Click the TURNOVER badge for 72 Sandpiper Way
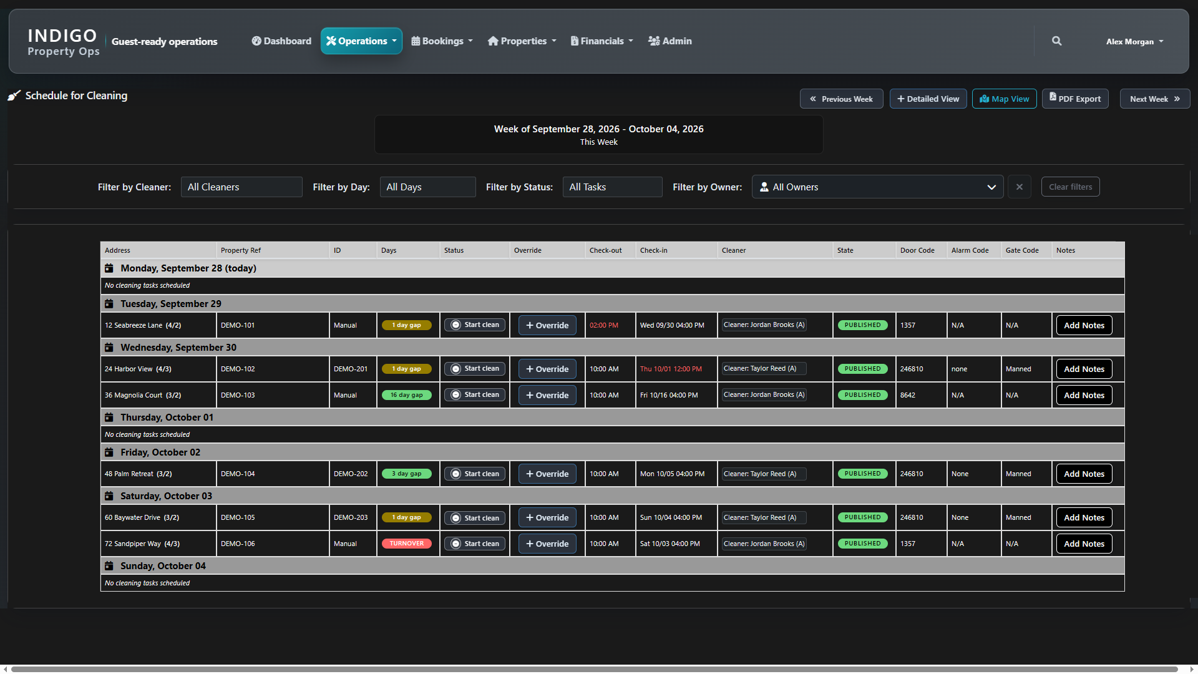Screen dimensions: 1198x674 click(x=407, y=544)
